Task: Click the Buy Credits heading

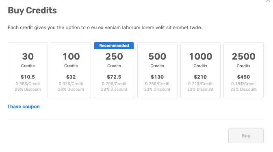Action: pos(32,11)
